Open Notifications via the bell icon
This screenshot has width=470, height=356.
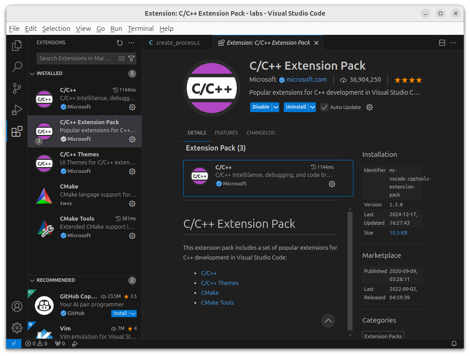[x=454, y=343]
